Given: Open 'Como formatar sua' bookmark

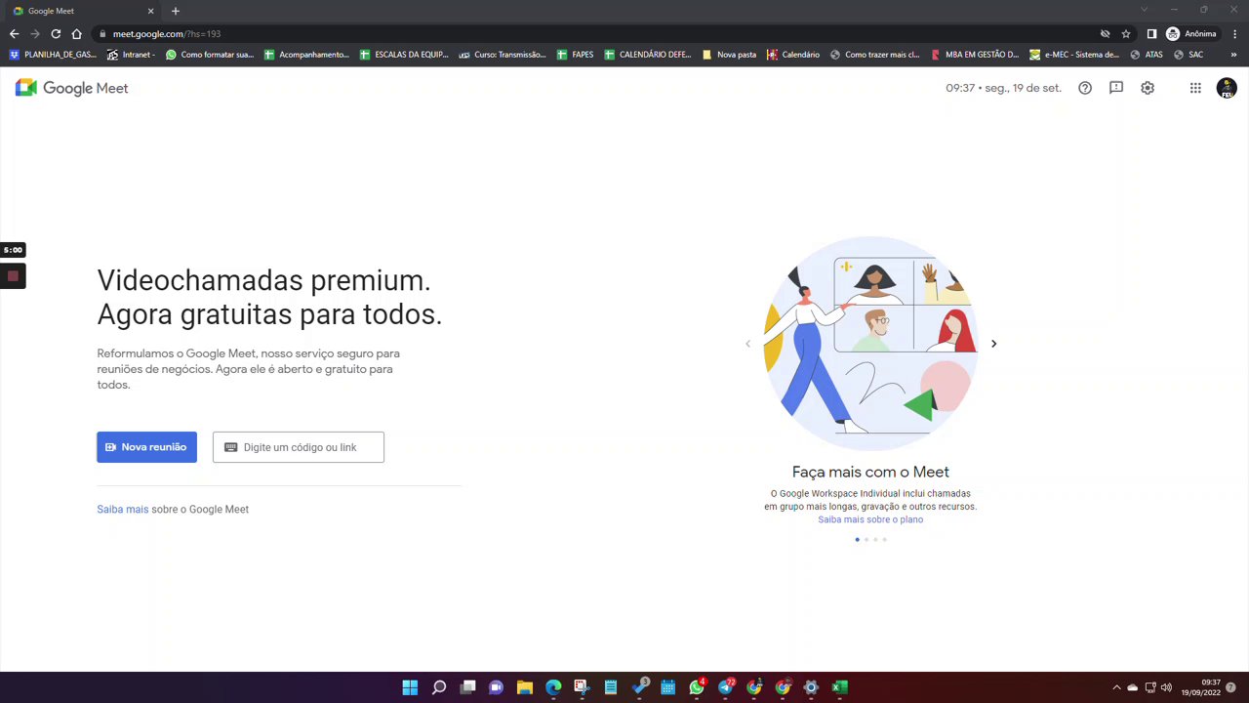Looking at the screenshot, I should pyautogui.click(x=209, y=55).
